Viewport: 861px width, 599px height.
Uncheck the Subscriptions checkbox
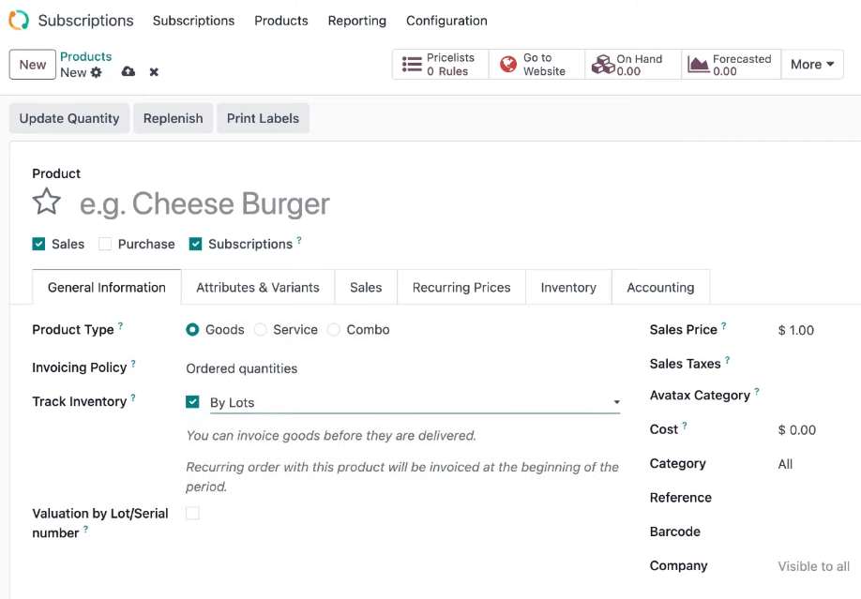[195, 244]
